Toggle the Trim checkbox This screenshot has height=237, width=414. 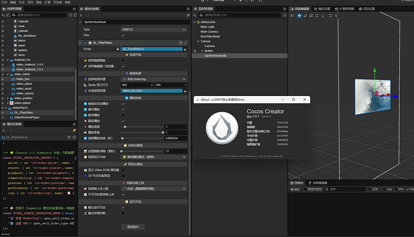click(x=123, y=35)
